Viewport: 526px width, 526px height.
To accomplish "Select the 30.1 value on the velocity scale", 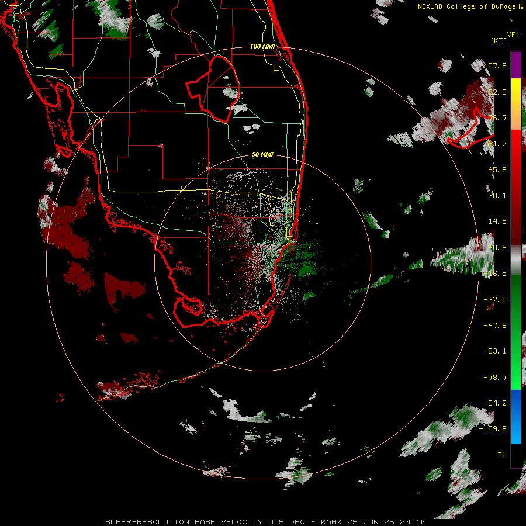I will pyautogui.click(x=497, y=196).
